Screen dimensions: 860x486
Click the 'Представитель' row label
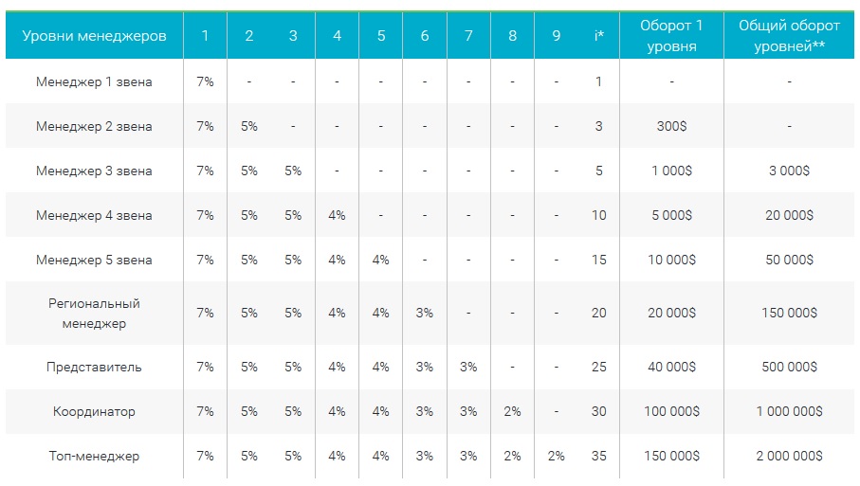pyautogui.click(x=94, y=367)
